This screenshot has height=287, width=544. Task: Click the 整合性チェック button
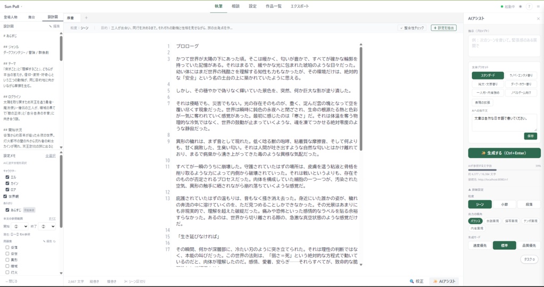[412, 28]
